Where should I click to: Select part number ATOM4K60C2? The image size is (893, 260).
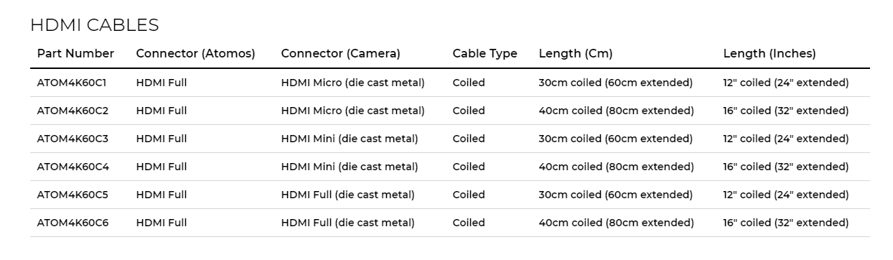tap(73, 111)
